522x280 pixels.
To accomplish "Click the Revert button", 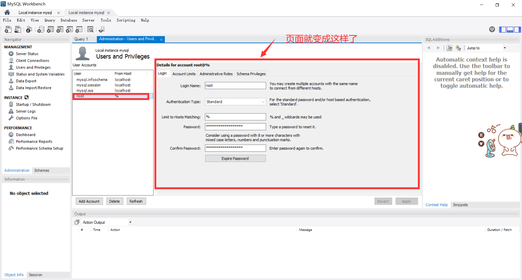I will point(383,201).
